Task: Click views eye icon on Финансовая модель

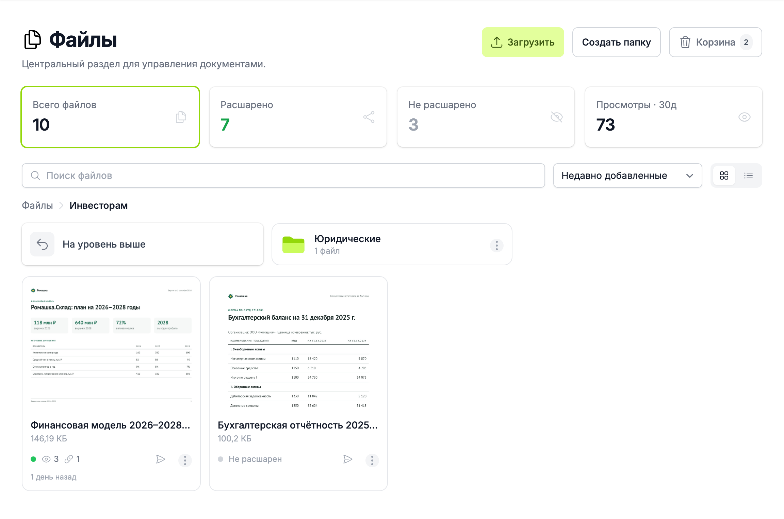Action: [x=46, y=459]
